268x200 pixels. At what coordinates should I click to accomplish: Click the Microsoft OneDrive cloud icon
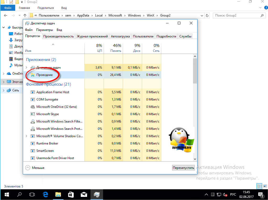[x=33, y=107]
